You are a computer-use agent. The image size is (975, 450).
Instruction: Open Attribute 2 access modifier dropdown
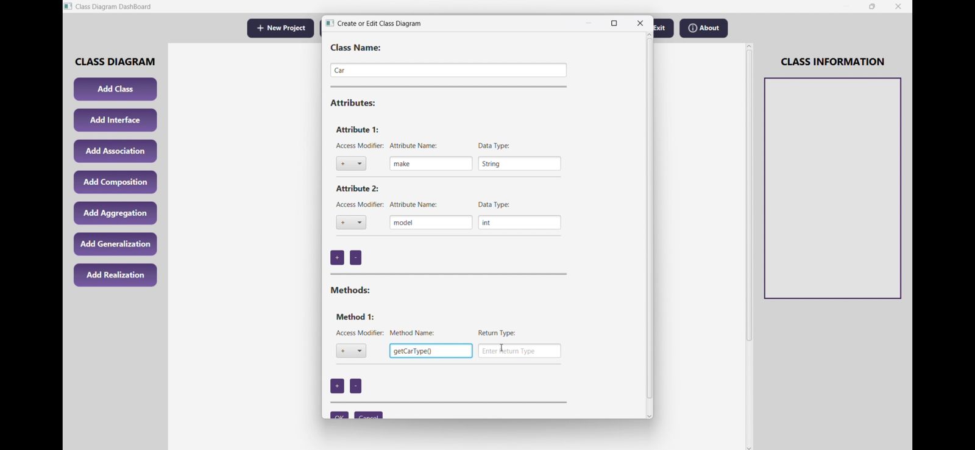point(352,223)
